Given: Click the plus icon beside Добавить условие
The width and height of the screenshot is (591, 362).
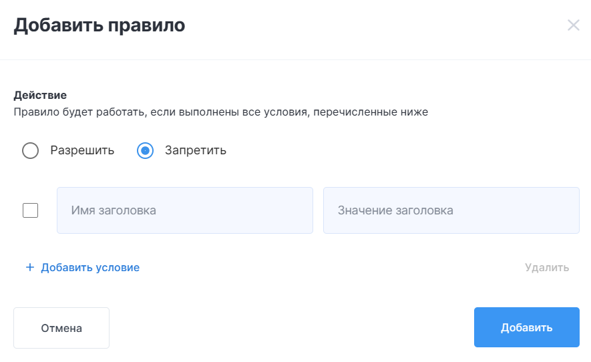Looking at the screenshot, I should coord(30,267).
